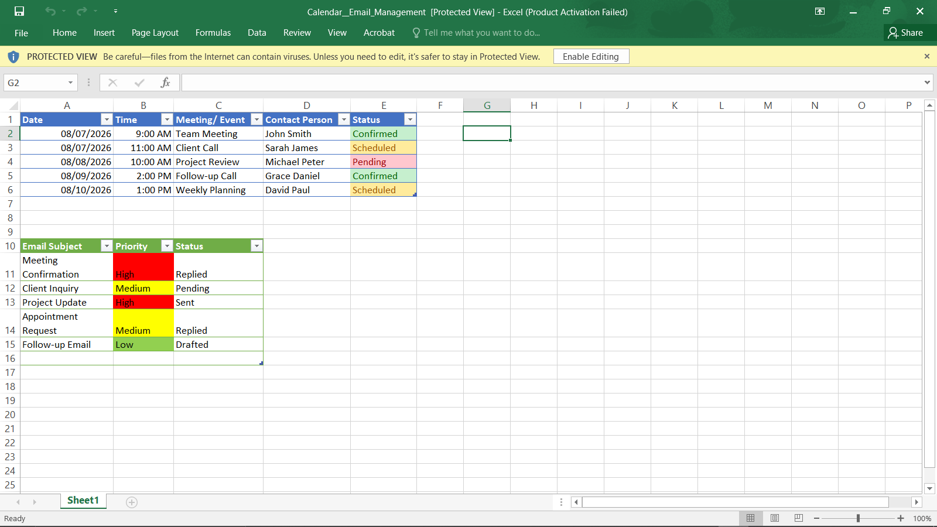Click previous sheet navigation arrow
The height and width of the screenshot is (527, 937).
pos(18,502)
